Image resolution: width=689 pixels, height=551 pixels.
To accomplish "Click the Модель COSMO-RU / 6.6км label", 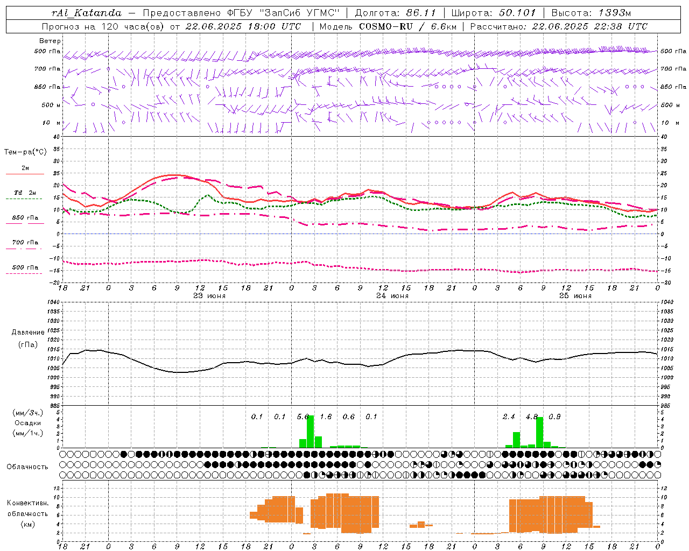I will pyautogui.click(x=388, y=26).
